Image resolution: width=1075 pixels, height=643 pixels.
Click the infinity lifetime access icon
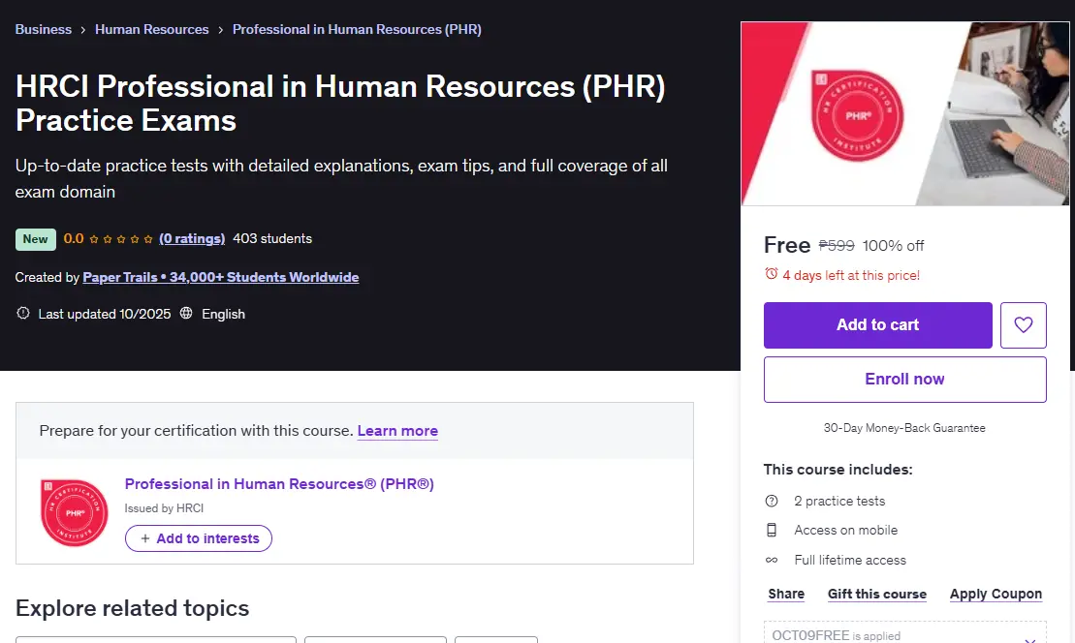point(772,560)
